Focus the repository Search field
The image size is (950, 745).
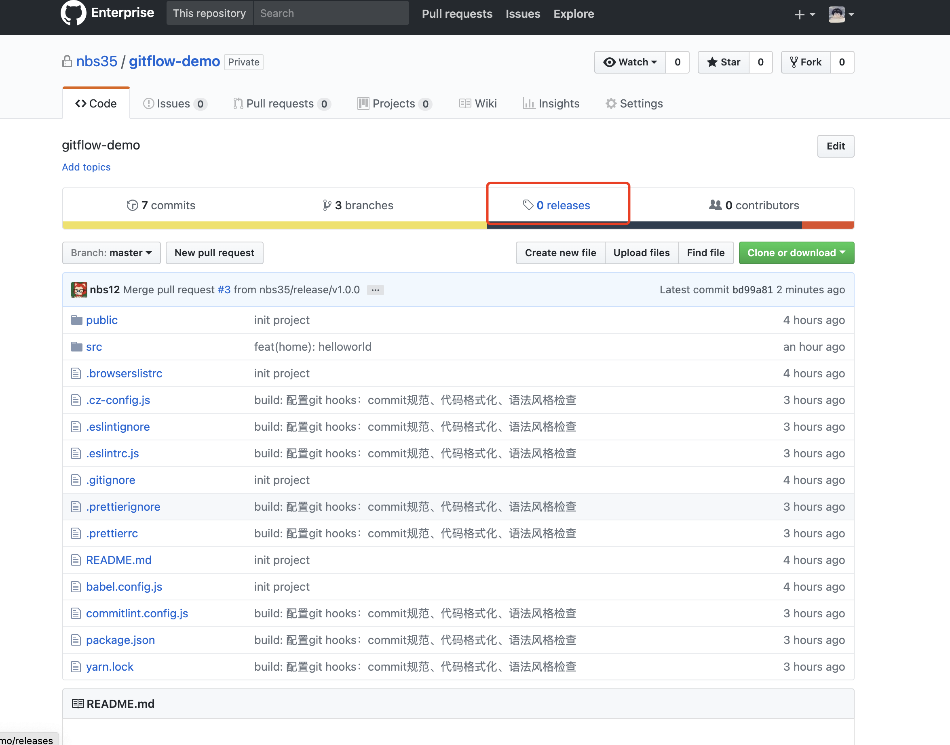[331, 13]
